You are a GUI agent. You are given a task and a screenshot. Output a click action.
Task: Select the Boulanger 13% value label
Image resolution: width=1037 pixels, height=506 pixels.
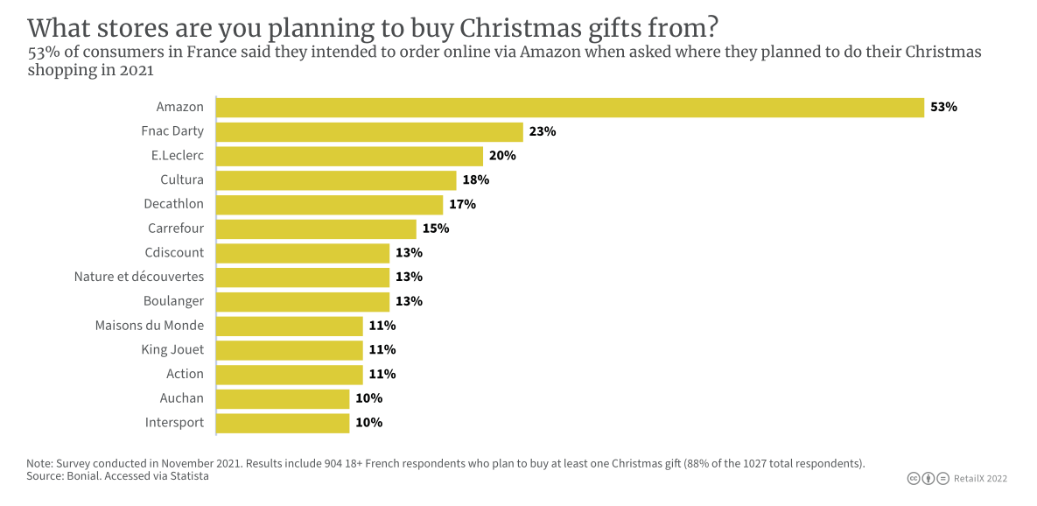pyautogui.click(x=410, y=301)
